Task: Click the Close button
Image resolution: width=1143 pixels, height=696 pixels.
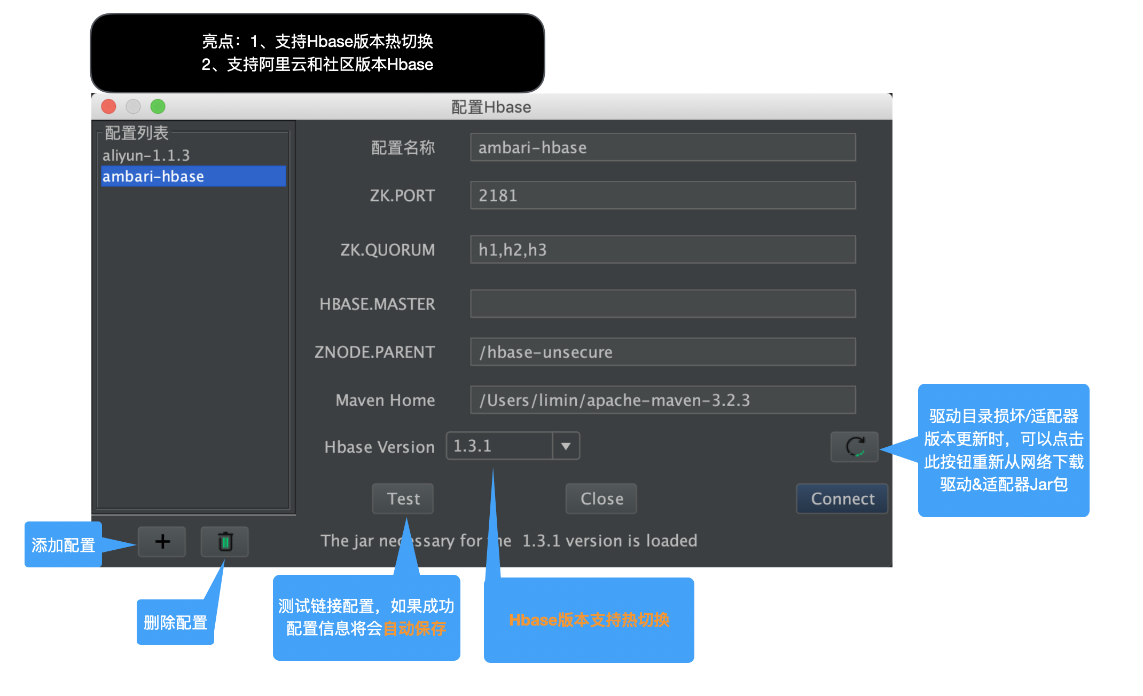Action: click(600, 499)
